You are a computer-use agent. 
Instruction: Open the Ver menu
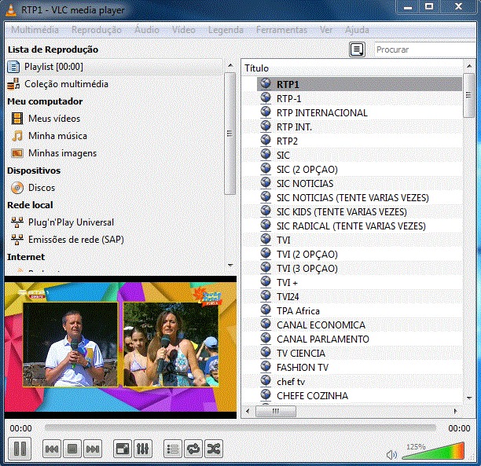[x=326, y=30]
